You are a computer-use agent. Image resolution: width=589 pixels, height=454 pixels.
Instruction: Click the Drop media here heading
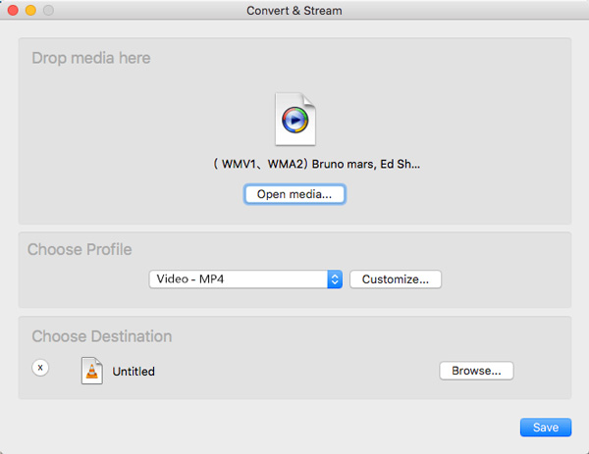[x=91, y=58]
